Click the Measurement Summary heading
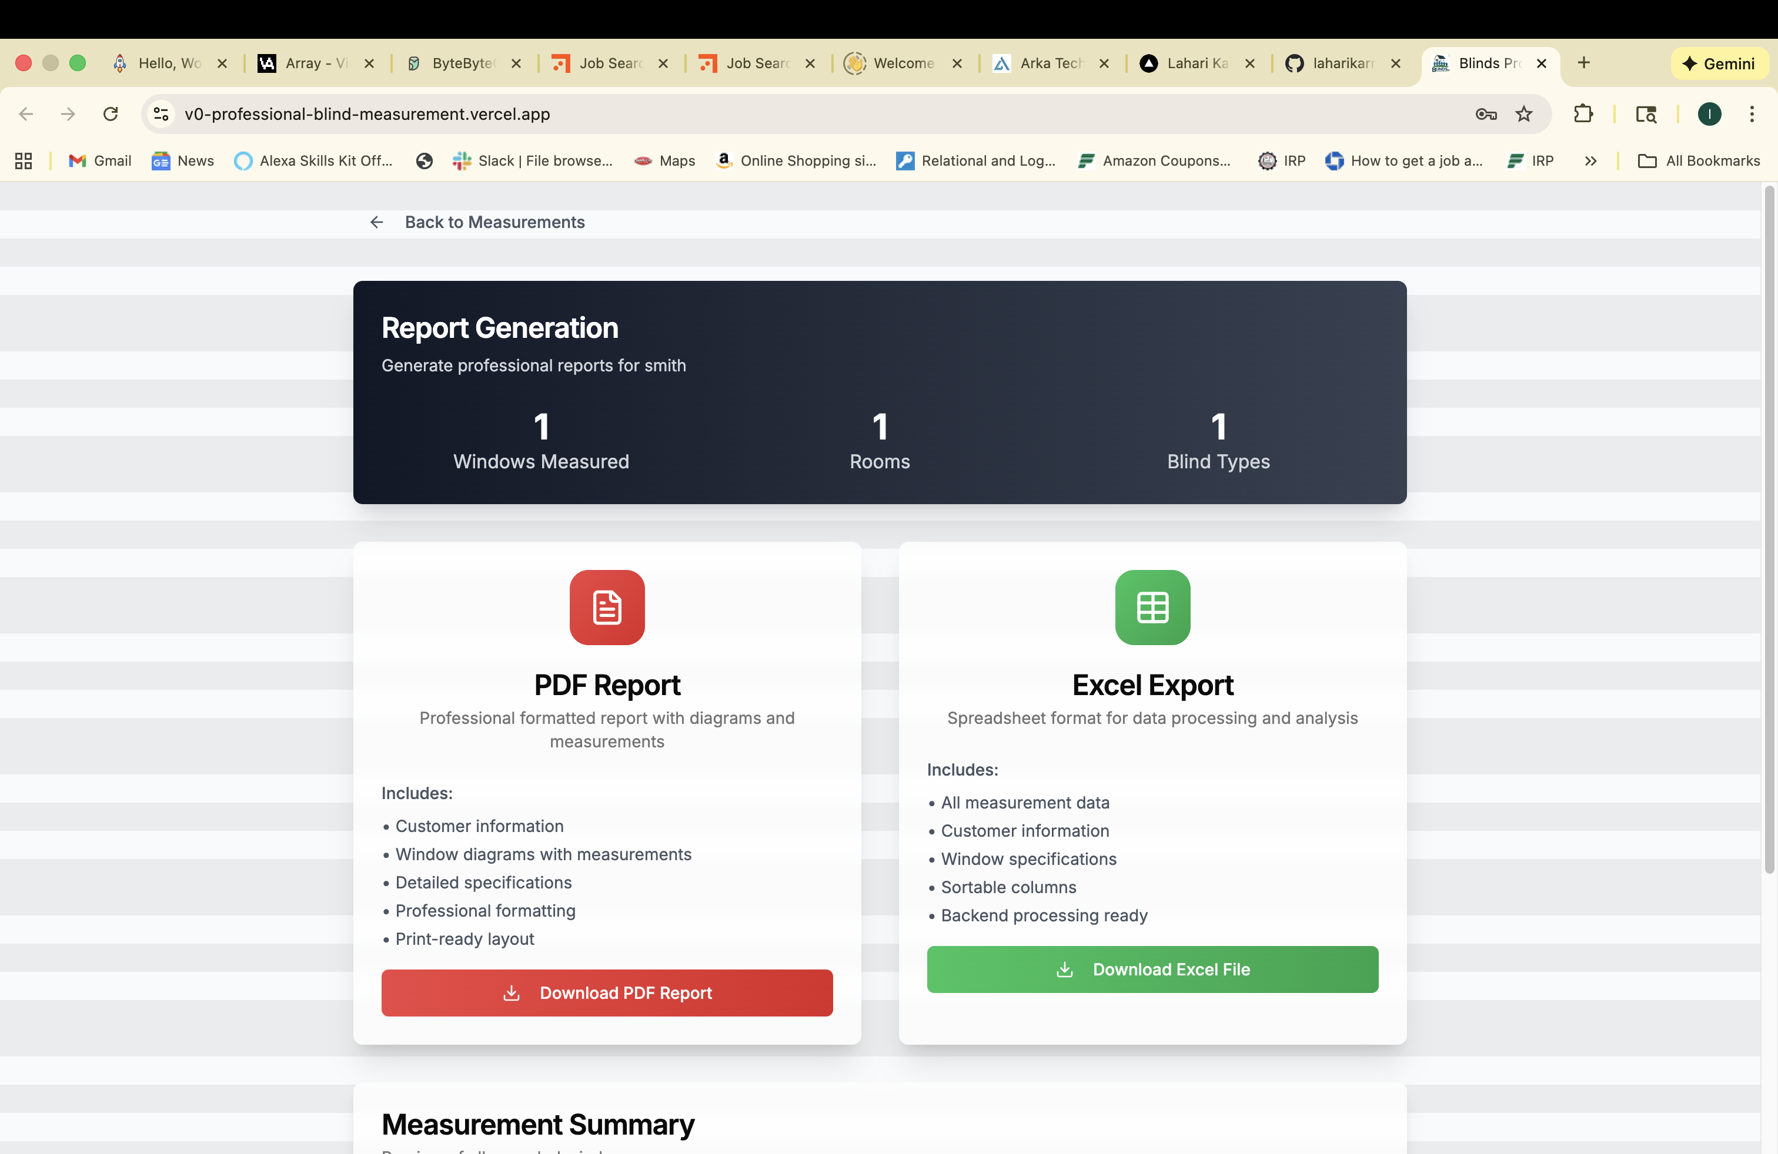 [537, 1123]
